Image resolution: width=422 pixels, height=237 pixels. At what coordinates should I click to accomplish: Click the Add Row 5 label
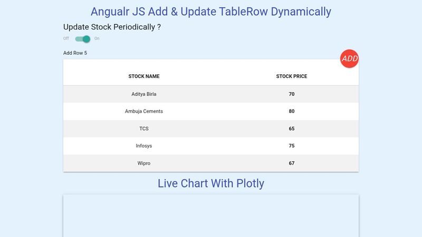tap(75, 53)
